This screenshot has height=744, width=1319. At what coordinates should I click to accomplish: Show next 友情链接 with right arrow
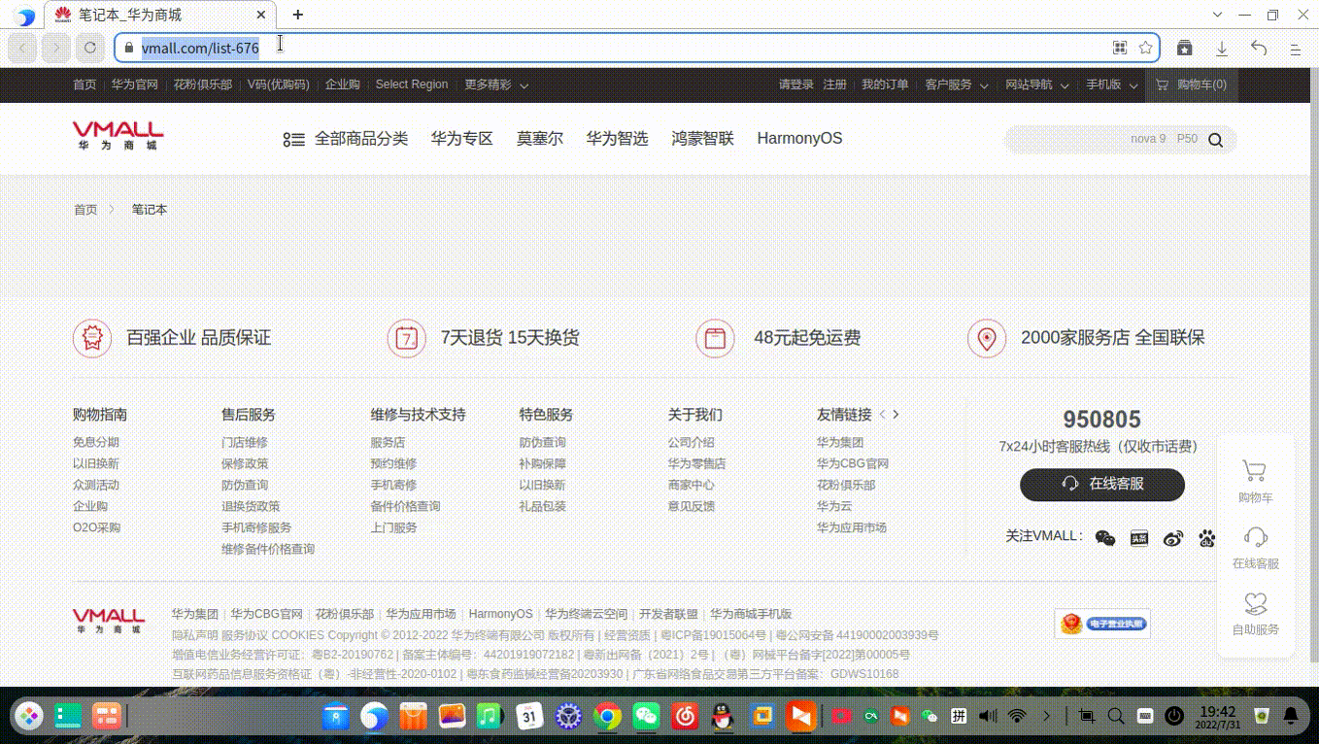point(896,415)
